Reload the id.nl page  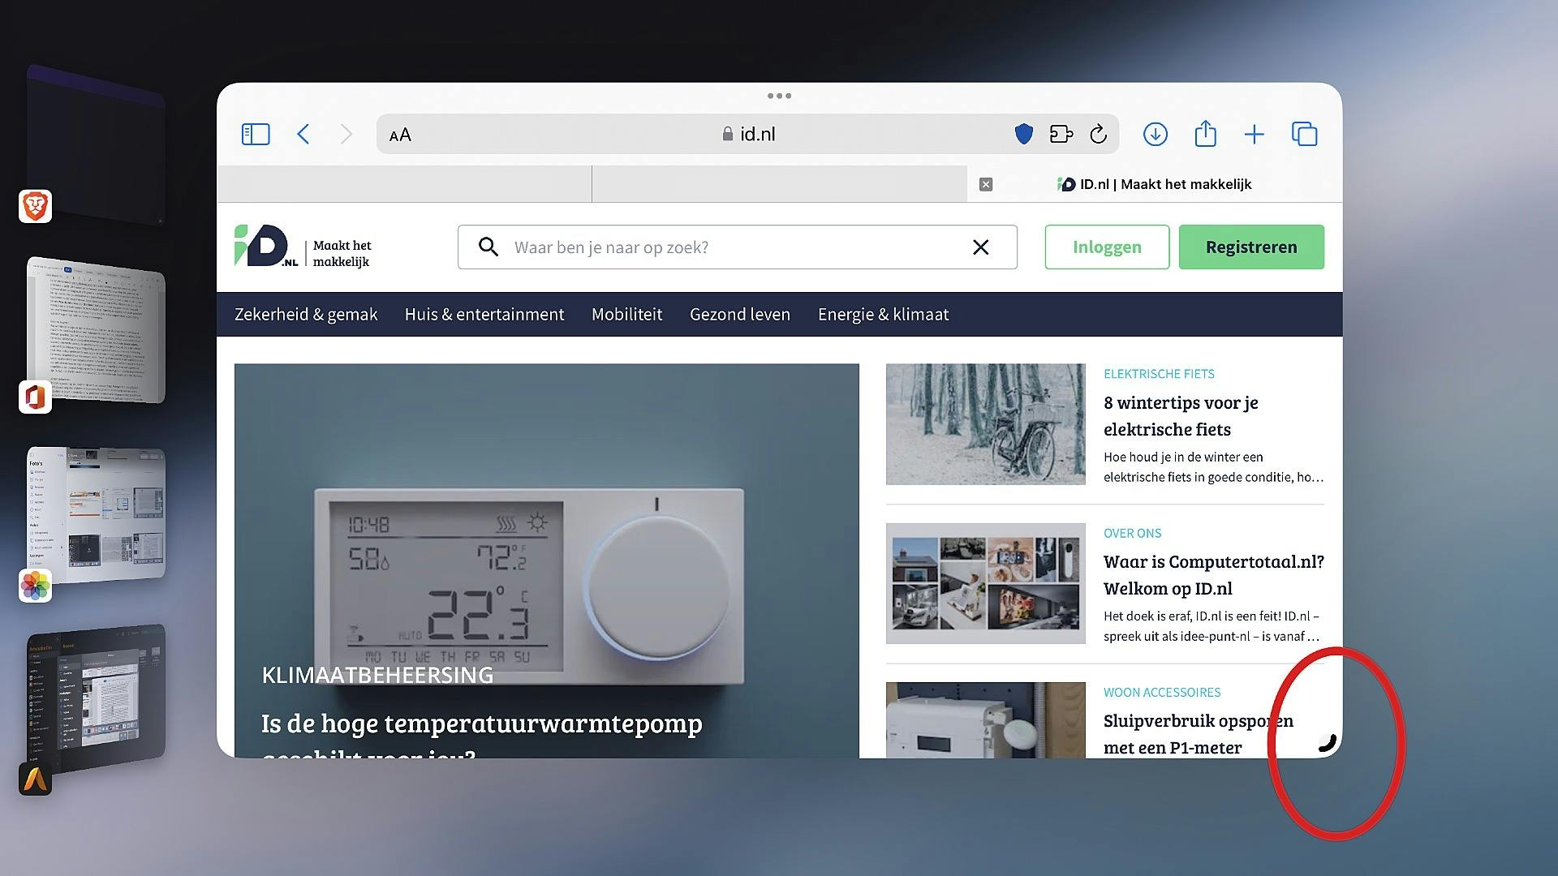[x=1098, y=134]
